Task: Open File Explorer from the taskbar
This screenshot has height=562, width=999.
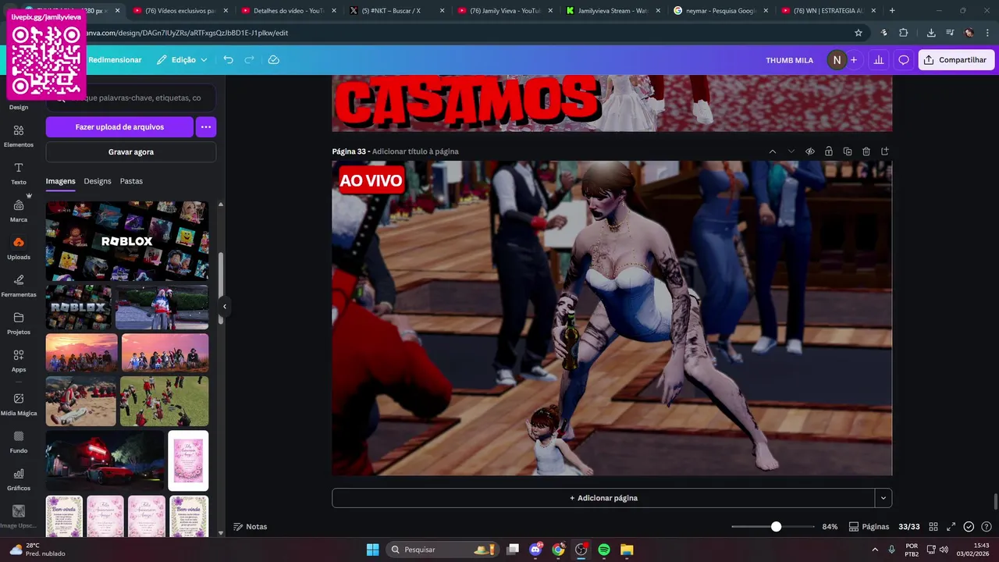Action: (x=627, y=550)
